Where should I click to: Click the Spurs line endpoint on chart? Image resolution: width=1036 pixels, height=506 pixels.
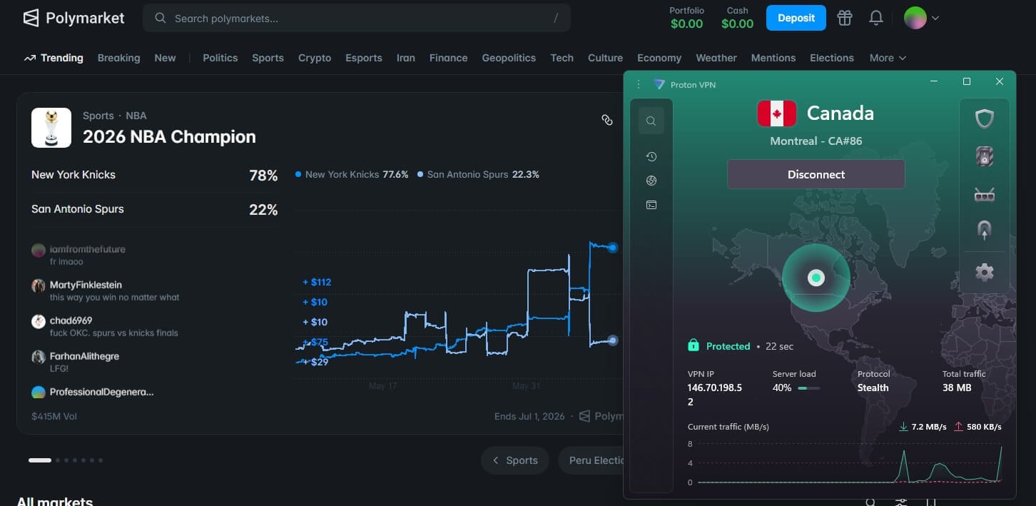click(613, 340)
